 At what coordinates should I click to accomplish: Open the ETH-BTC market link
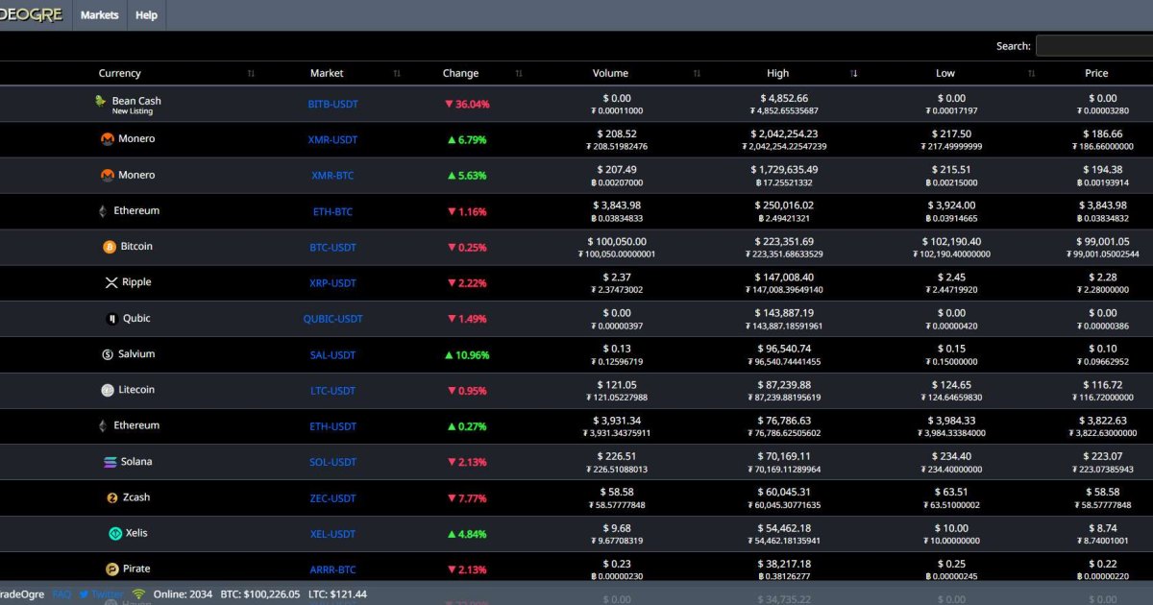[332, 212]
